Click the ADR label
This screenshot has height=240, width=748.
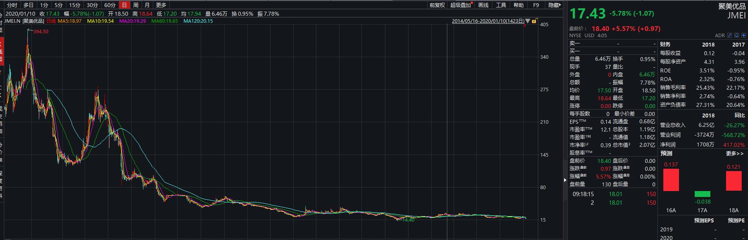point(720,36)
